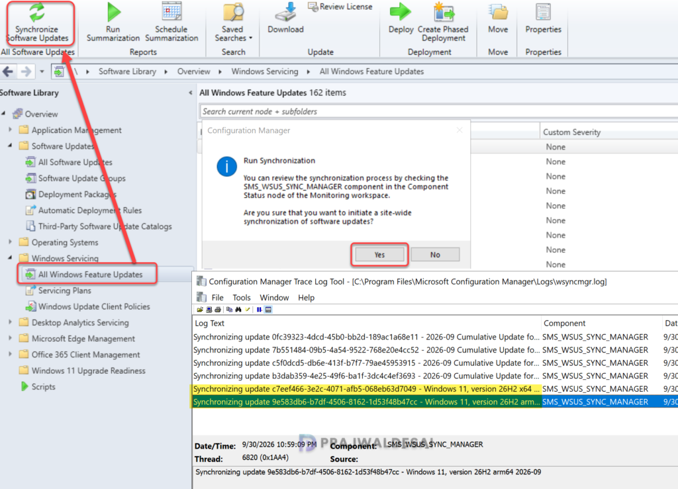Viewport: 678px width, 489px height.
Task: Click the breadcrumb root icon in address bar
Action: (x=59, y=71)
